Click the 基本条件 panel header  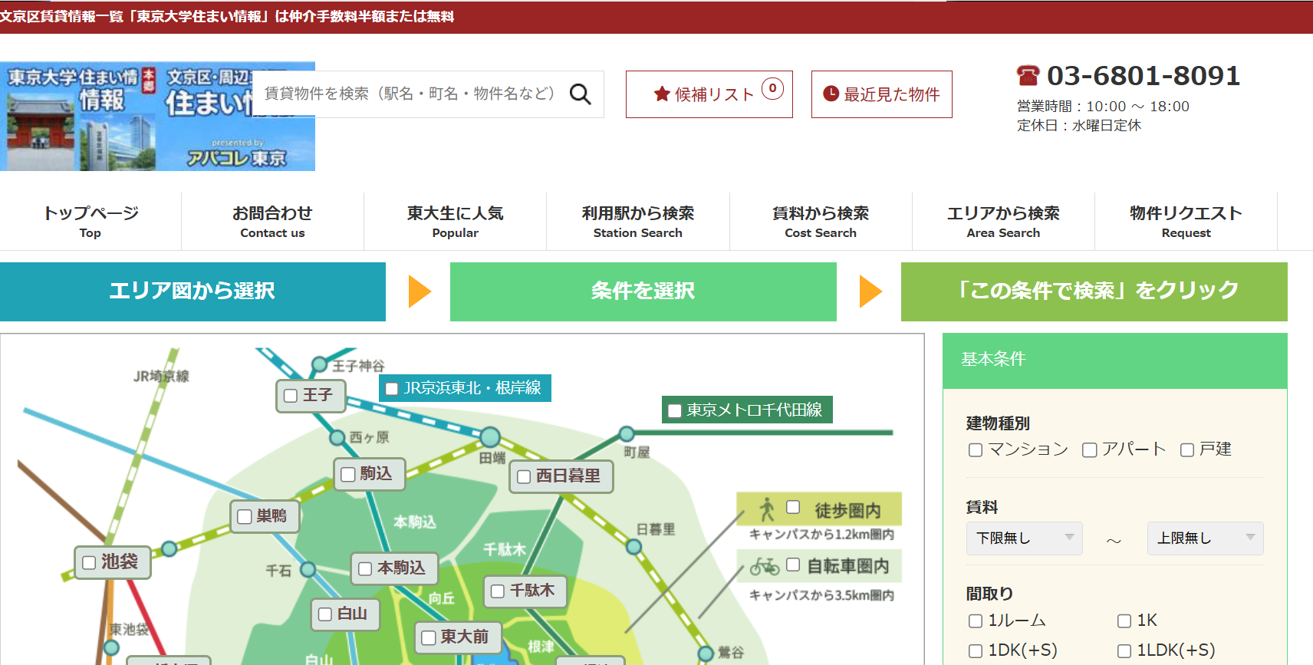tap(1115, 360)
